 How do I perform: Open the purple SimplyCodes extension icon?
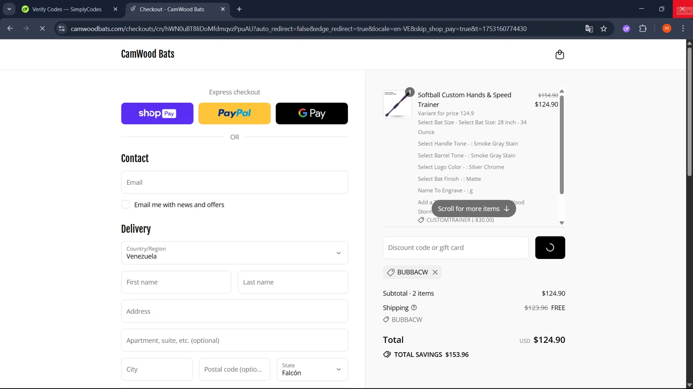click(x=626, y=29)
